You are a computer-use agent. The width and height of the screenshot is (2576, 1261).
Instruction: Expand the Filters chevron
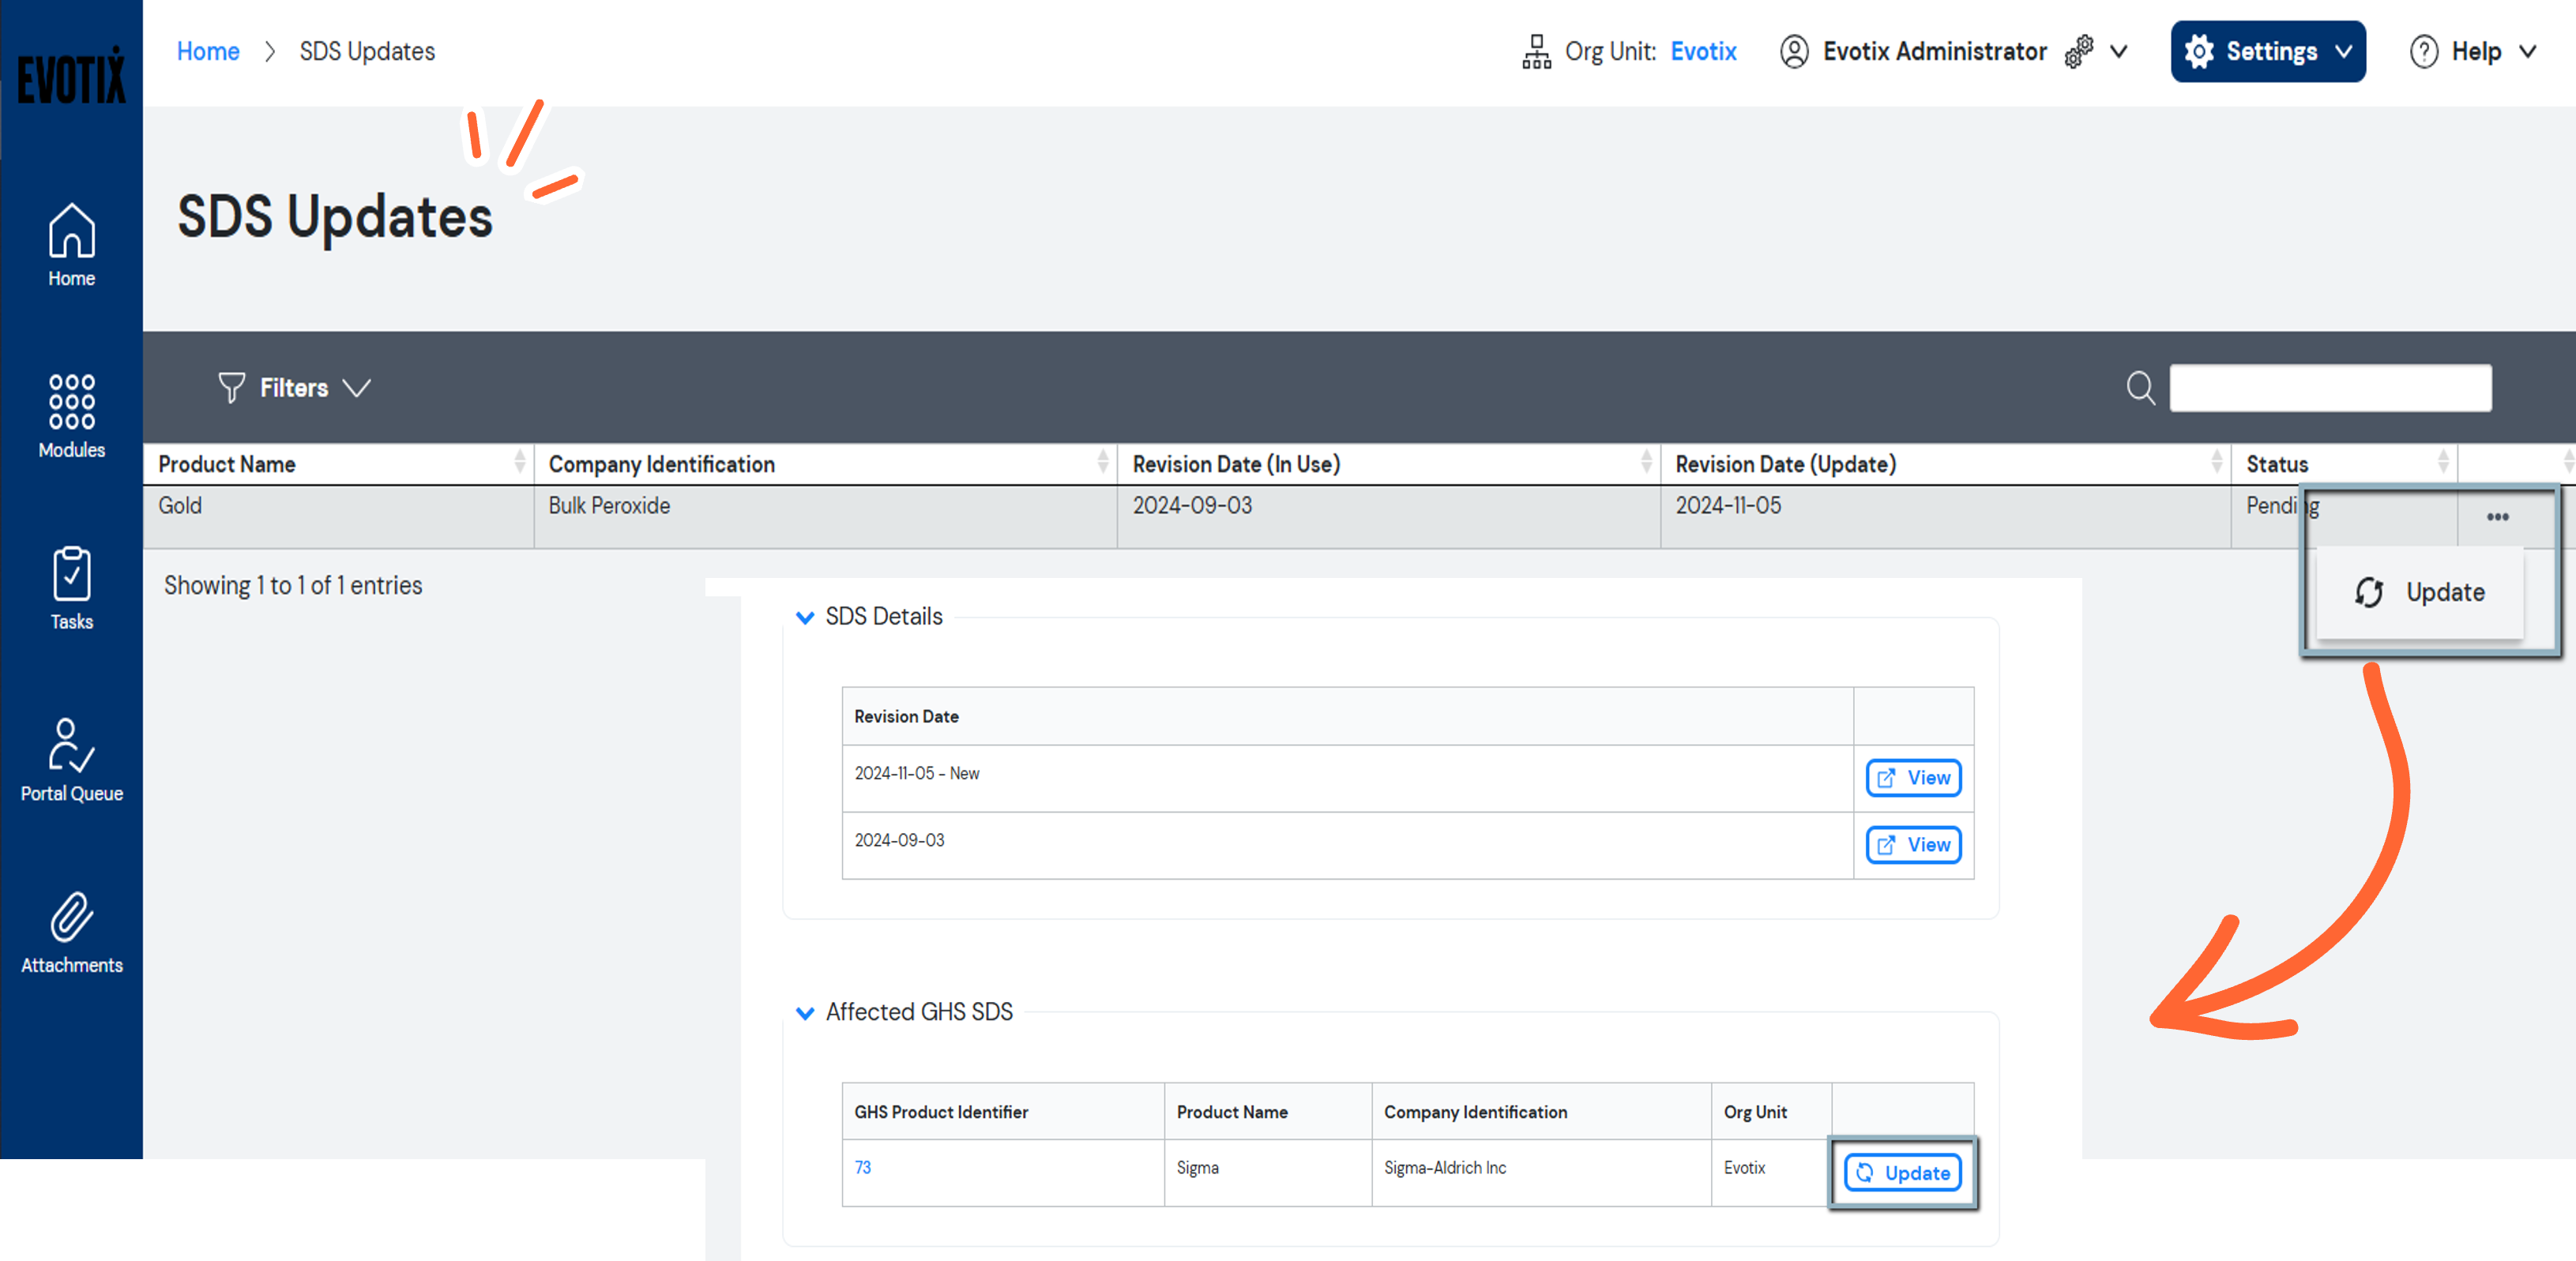[356, 388]
